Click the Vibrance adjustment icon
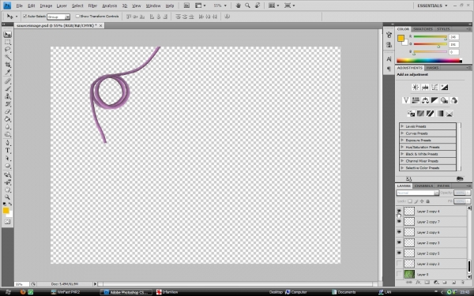474x296 pixels. click(406, 100)
